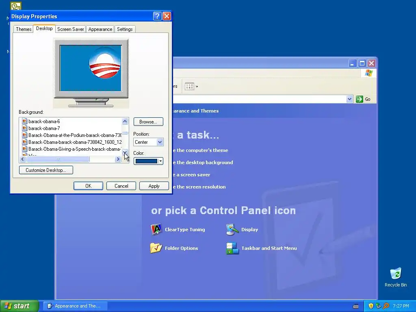This screenshot has width=416, height=312.
Task: Click the screen resolution task link
Action: [199, 187]
